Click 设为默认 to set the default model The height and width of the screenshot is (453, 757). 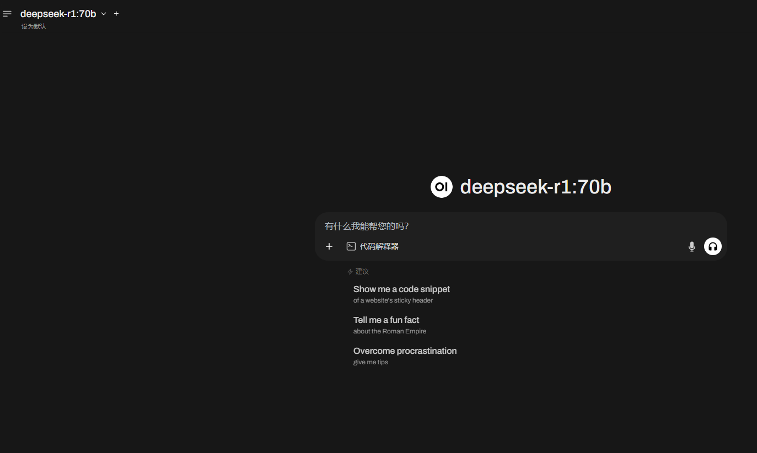point(34,26)
